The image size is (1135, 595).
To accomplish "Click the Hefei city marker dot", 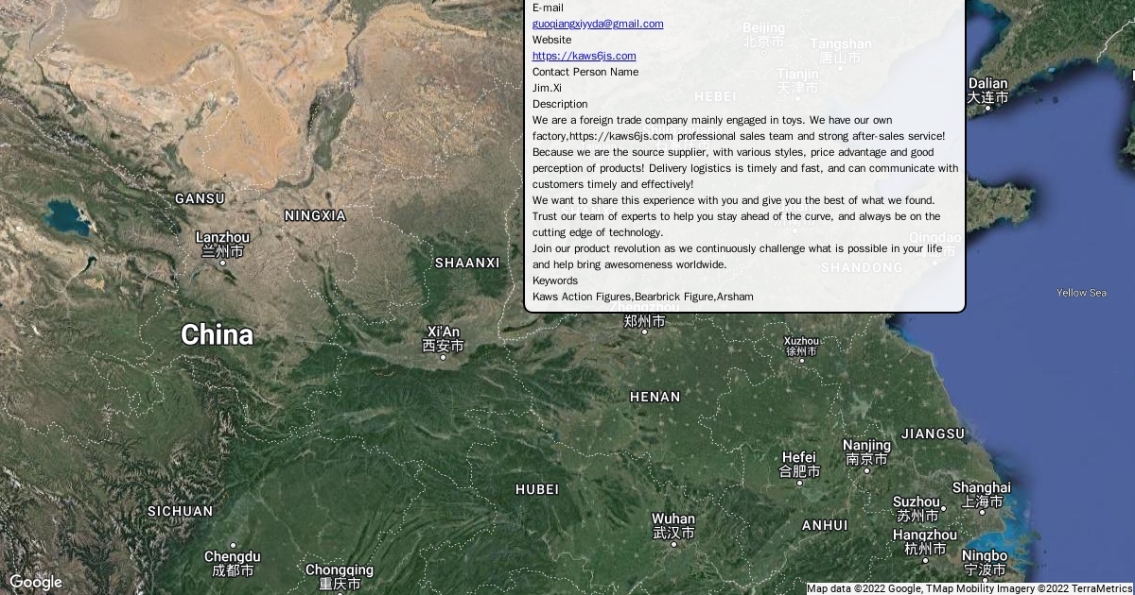I will pos(799,483).
